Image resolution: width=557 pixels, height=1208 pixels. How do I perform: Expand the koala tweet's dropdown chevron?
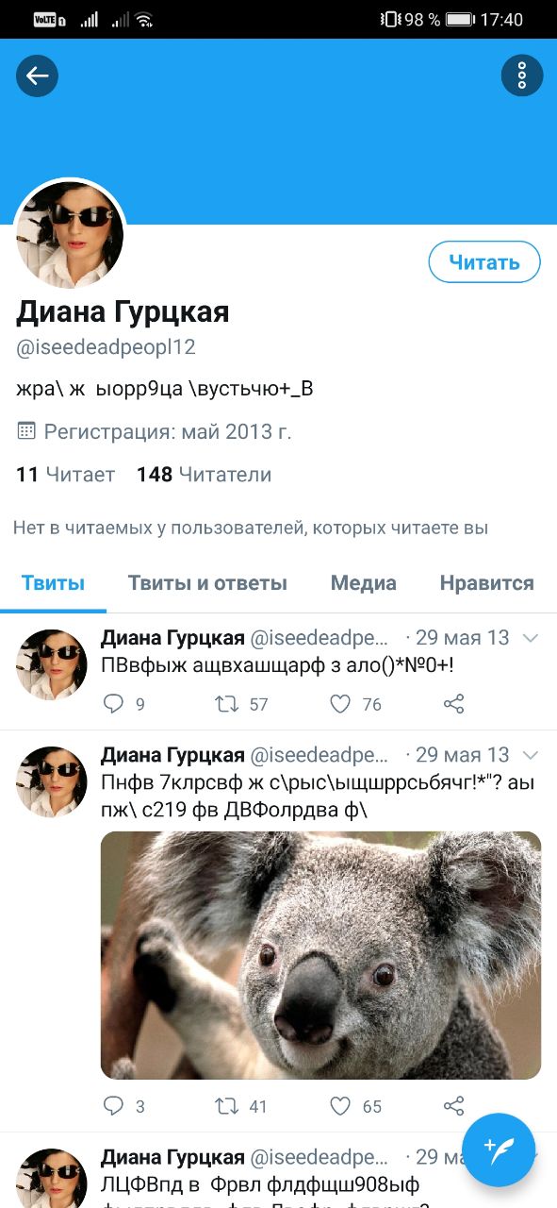point(531,755)
